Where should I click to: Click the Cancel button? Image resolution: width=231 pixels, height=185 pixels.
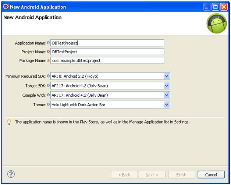(x=211, y=175)
